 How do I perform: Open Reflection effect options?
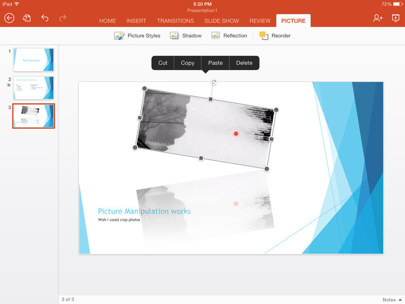coord(229,36)
